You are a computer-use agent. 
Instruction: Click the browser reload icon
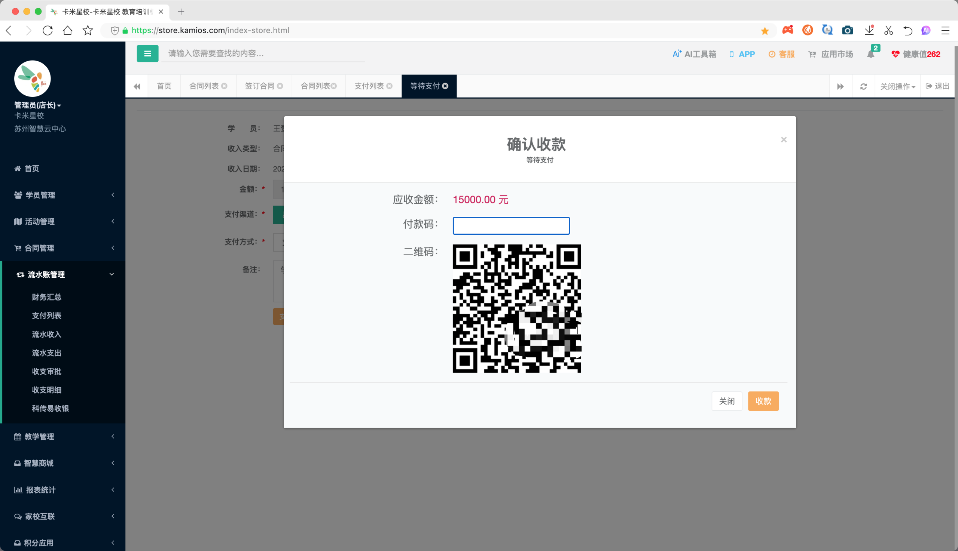click(48, 30)
